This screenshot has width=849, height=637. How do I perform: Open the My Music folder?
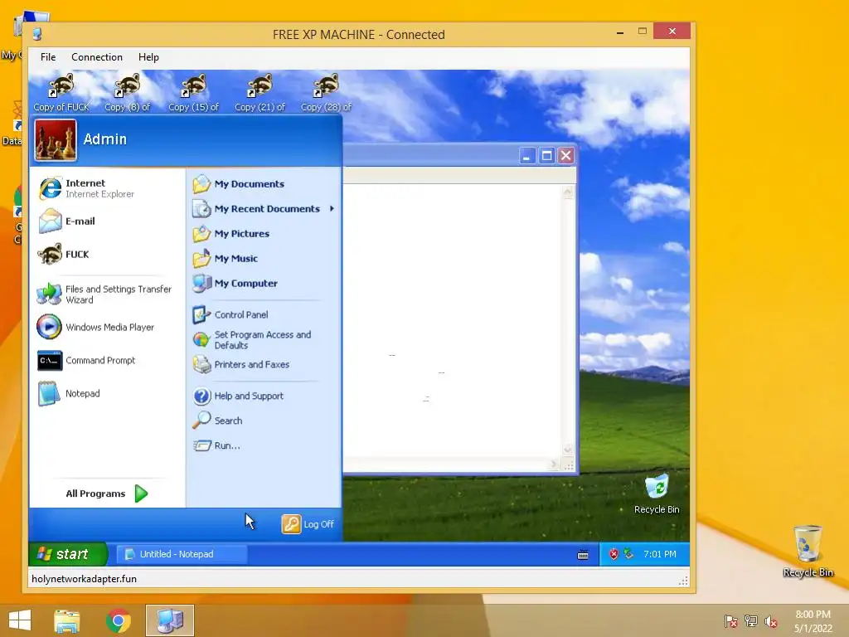point(225,259)
